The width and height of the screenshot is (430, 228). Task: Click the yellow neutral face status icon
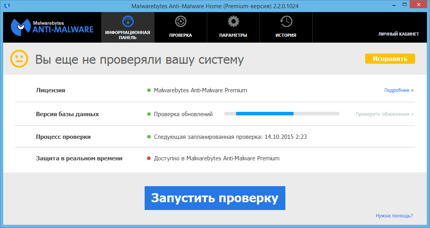click(19, 59)
